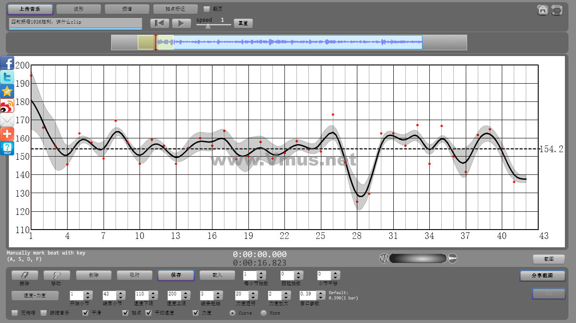Enable the 跟随音乐 checkbox
Image resolution: width=576 pixels, height=323 pixels.
pyautogui.click(x=44, y=313)
